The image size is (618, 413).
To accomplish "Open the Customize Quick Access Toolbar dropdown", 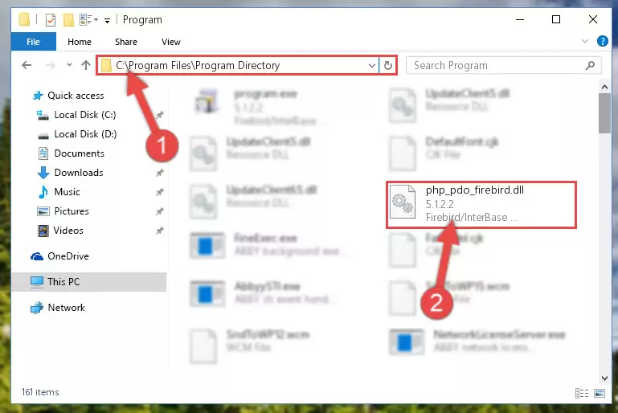I will click(x=107, y=21).
